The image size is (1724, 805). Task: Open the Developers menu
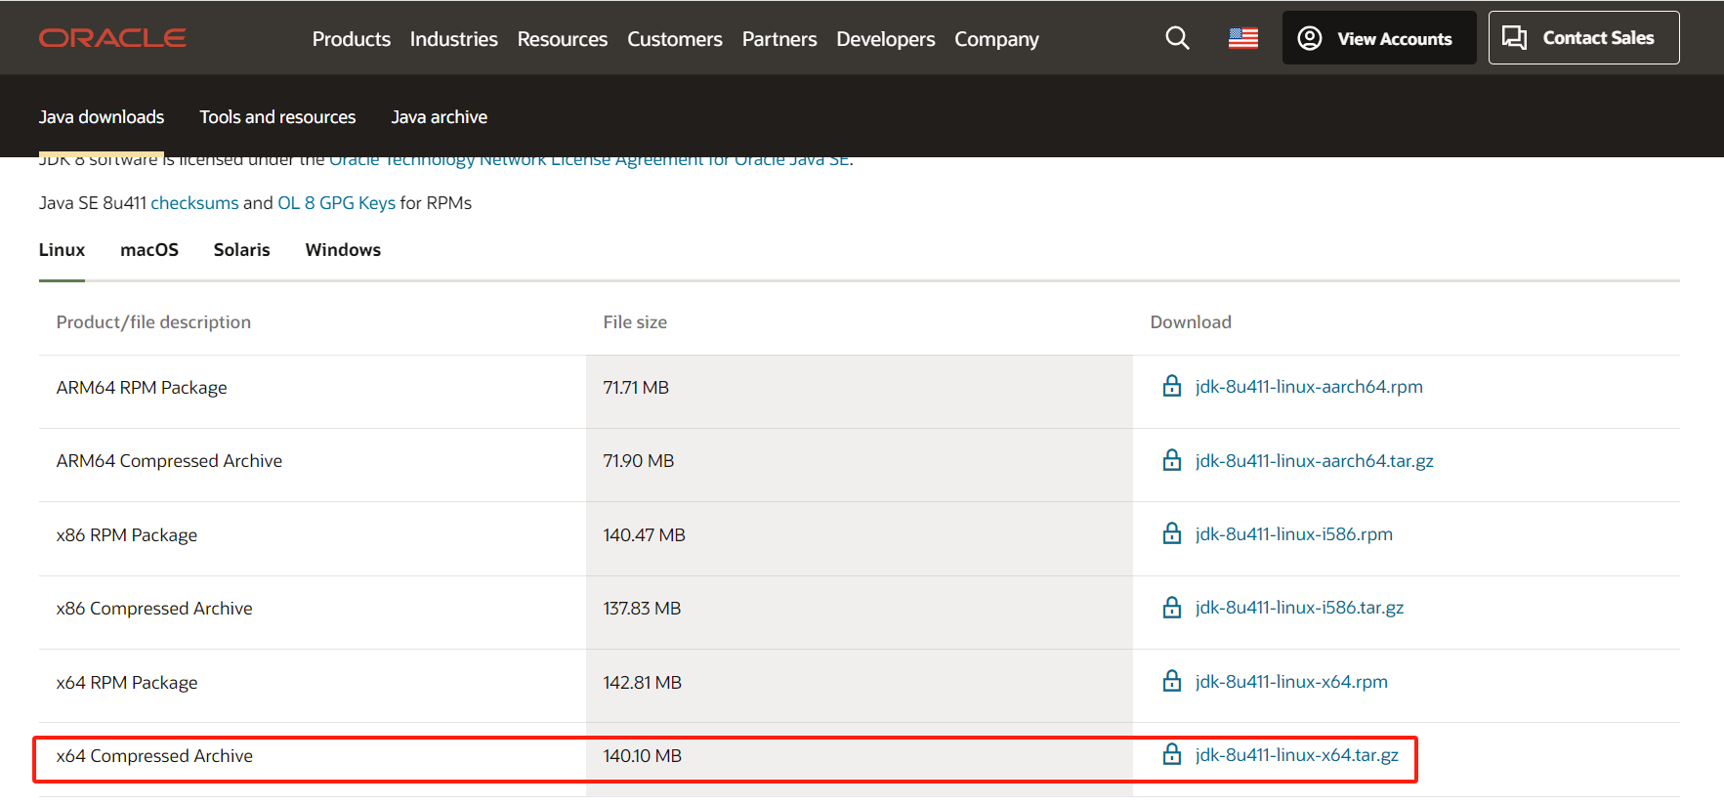pos(886,39)
